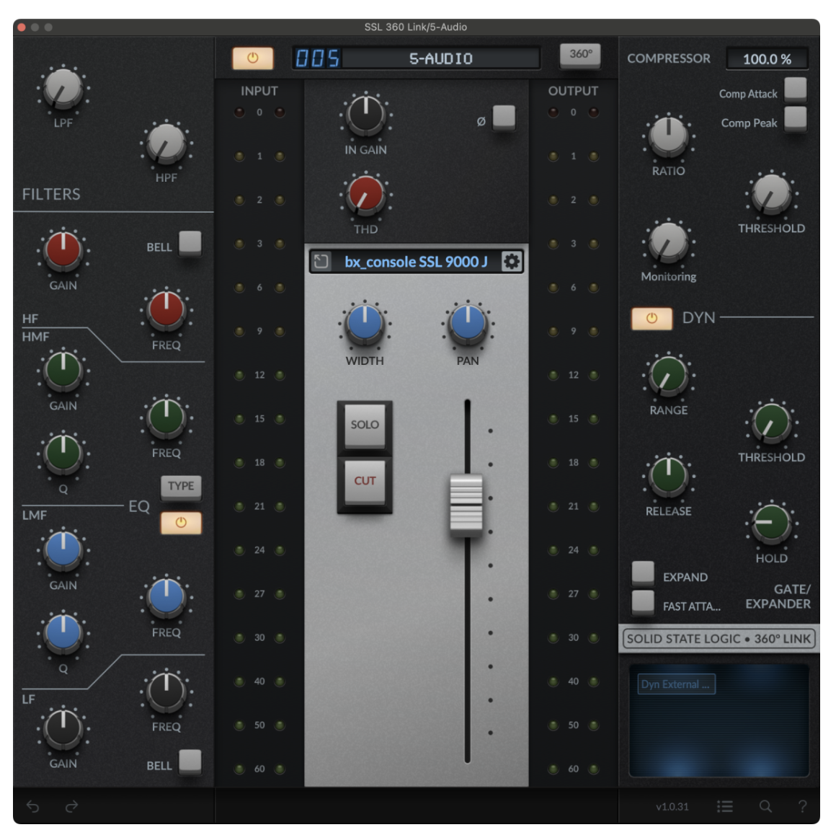Viewport: 836px width, 835px height.
Task: Click the red THD knob
Action: tap(366, 195)
